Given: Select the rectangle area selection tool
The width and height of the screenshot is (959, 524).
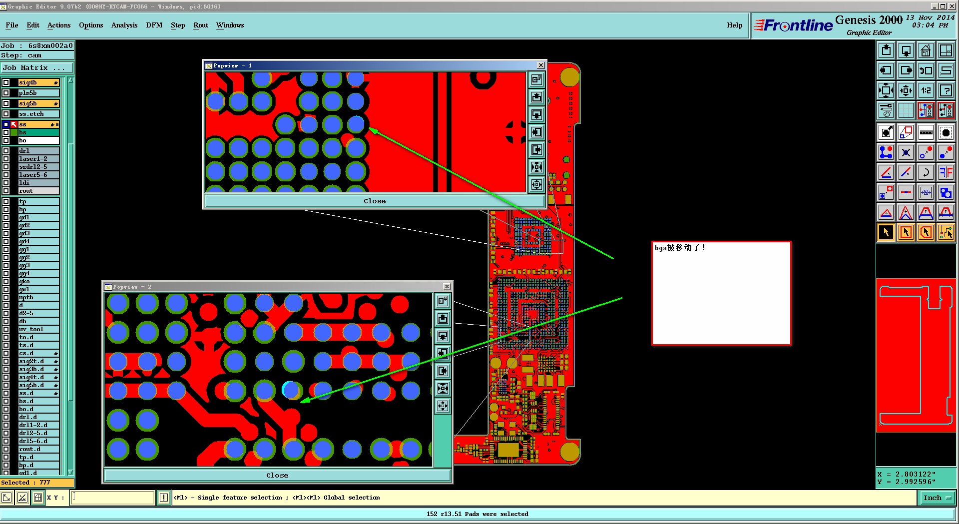Looking at the screenshot, I should click(x=906, y=233).
